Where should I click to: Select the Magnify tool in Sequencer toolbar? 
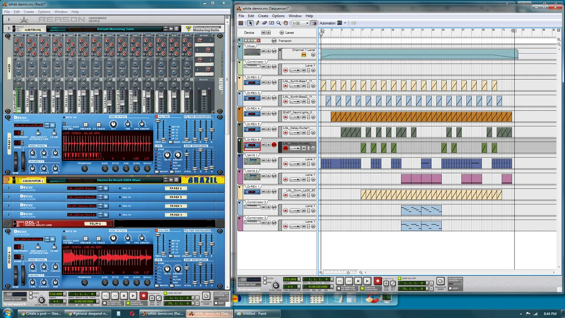(x=279, y=23)
